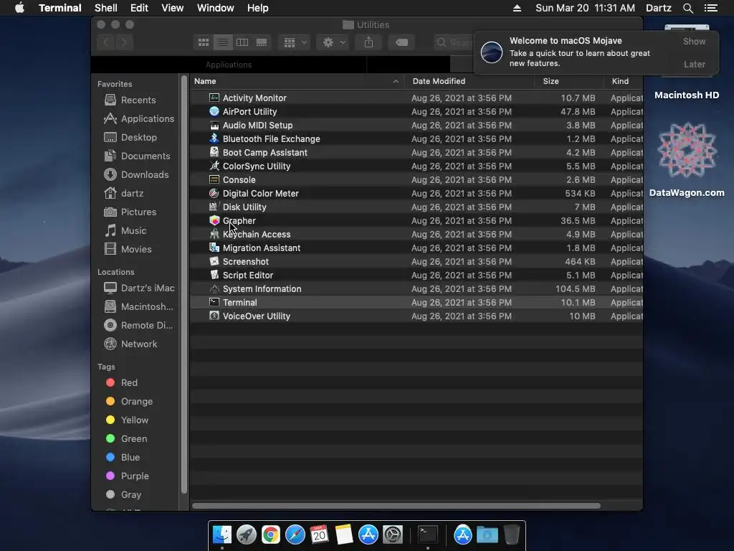Select the Red tag

pyautogui.click(x=122, y=383)
